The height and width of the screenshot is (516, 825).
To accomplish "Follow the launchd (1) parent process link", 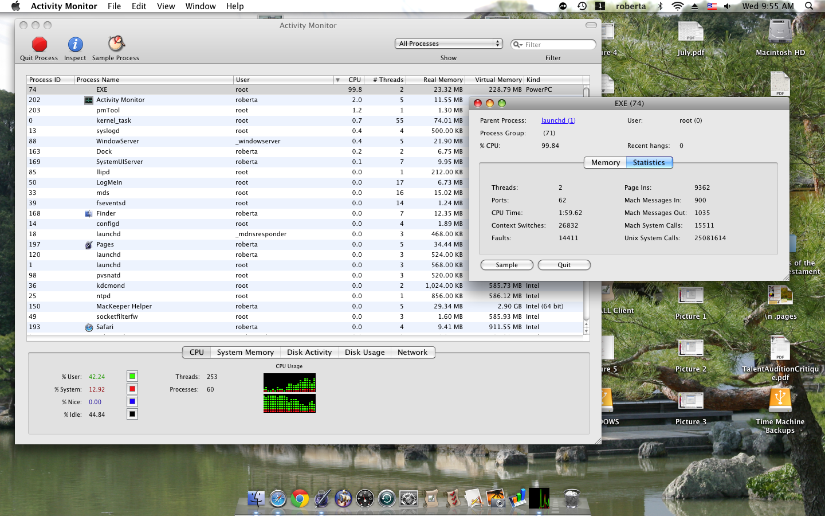I will pos(558,120).
